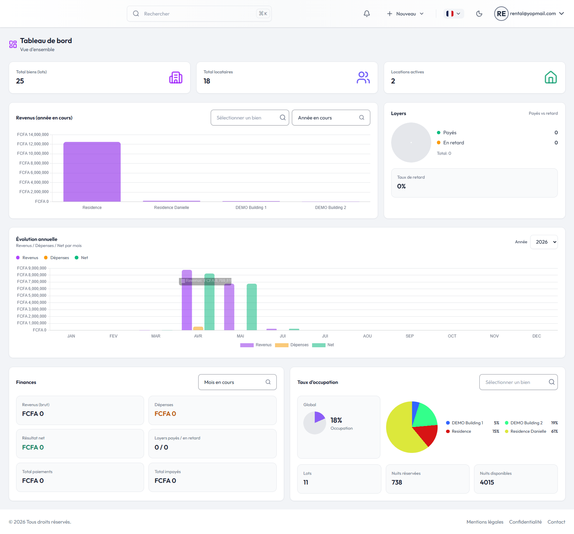Open the notifications bell

367,14
